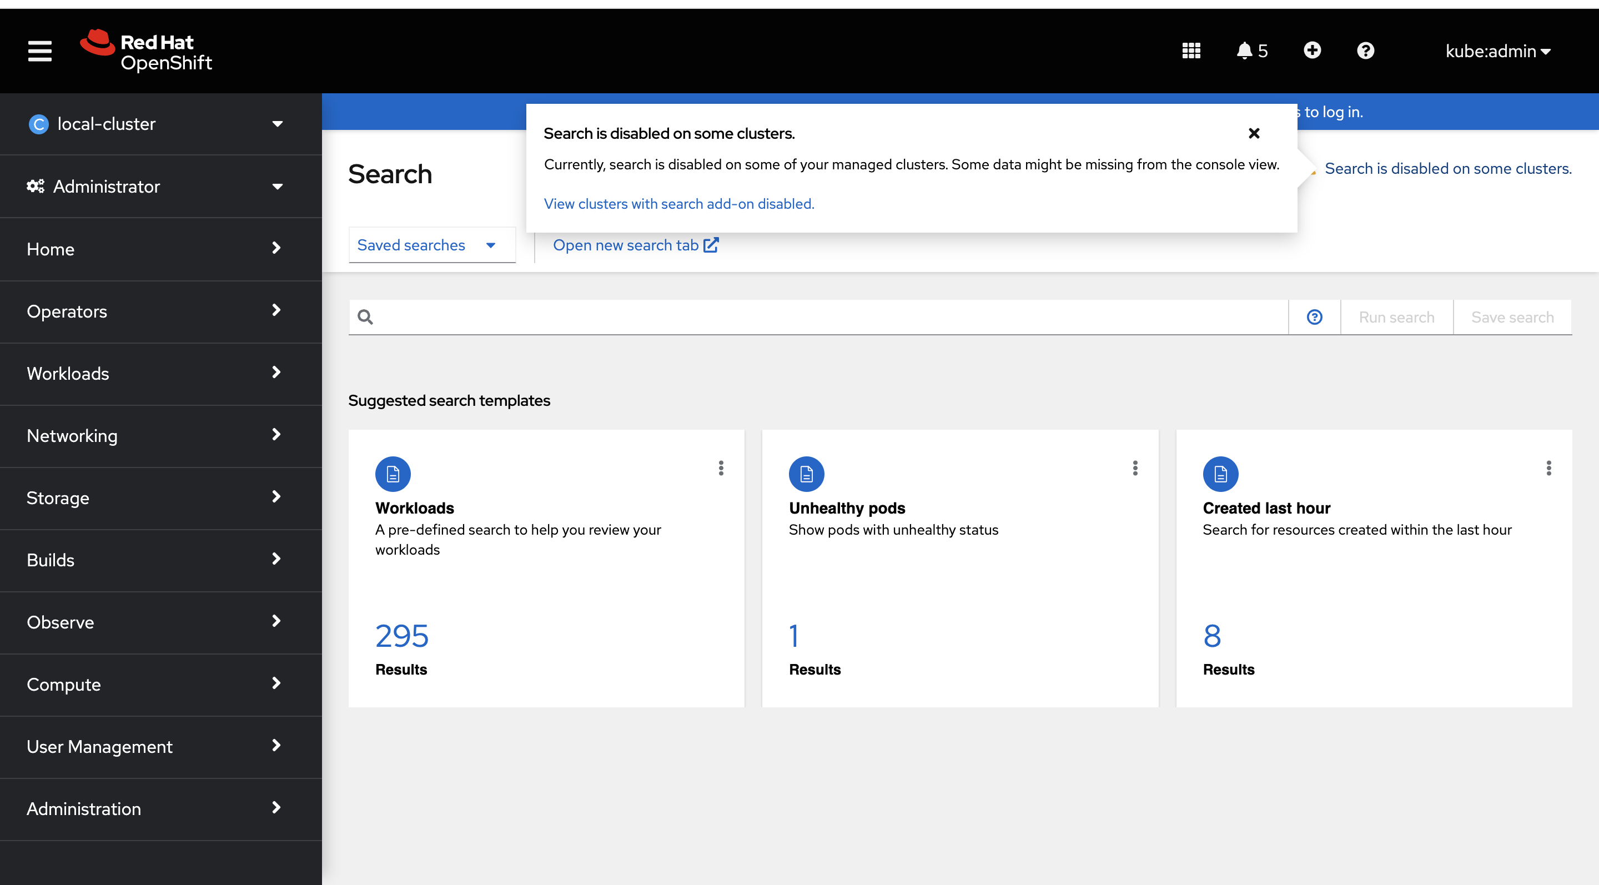Open the kube:admin user menu
The width and height of the screenshot is (1599, 885).
[1497, 51]
